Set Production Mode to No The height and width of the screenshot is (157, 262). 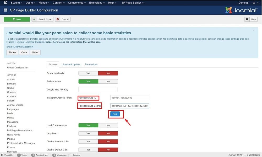(x=108, y=73)
